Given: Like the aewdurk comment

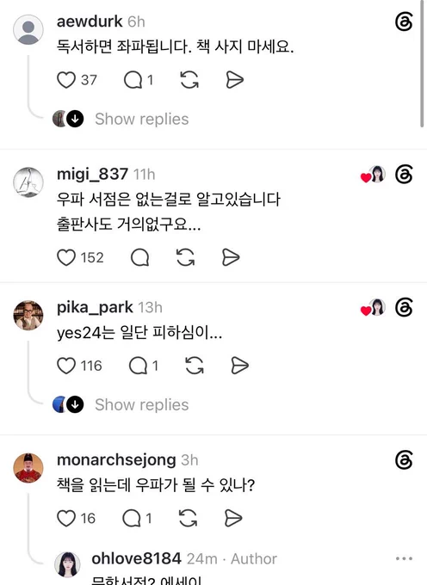Looking at the screenshot, I should click(x=66, y=80).
